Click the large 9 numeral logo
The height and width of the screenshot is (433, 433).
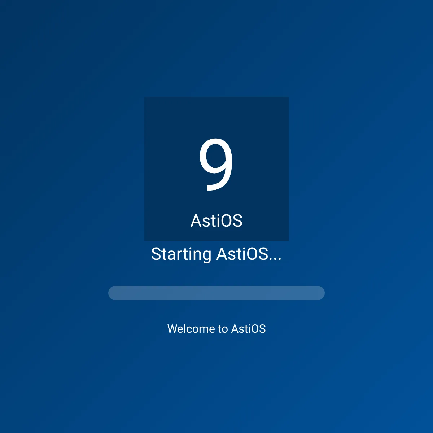click(216, 165)
